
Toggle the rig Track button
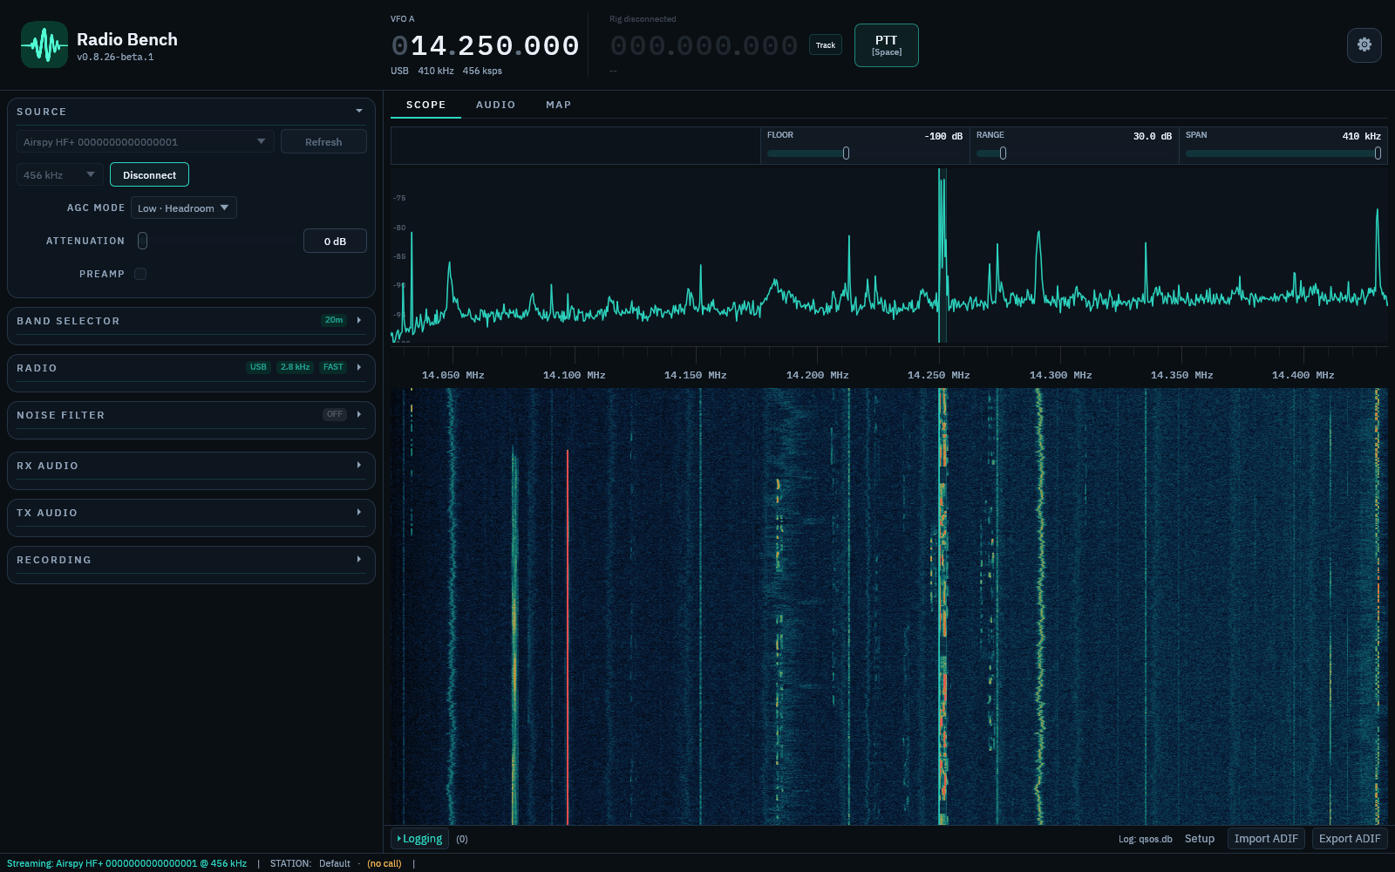coord(826,44)
